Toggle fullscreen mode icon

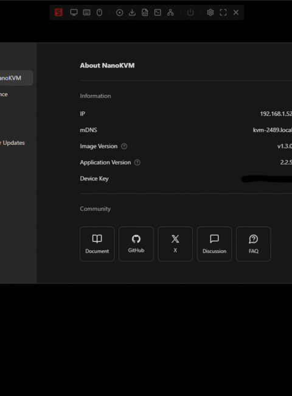pyautogui.click(x=223, y=12)
